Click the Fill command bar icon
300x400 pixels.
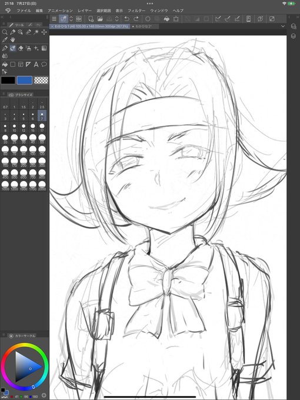(x=166, y=19)
